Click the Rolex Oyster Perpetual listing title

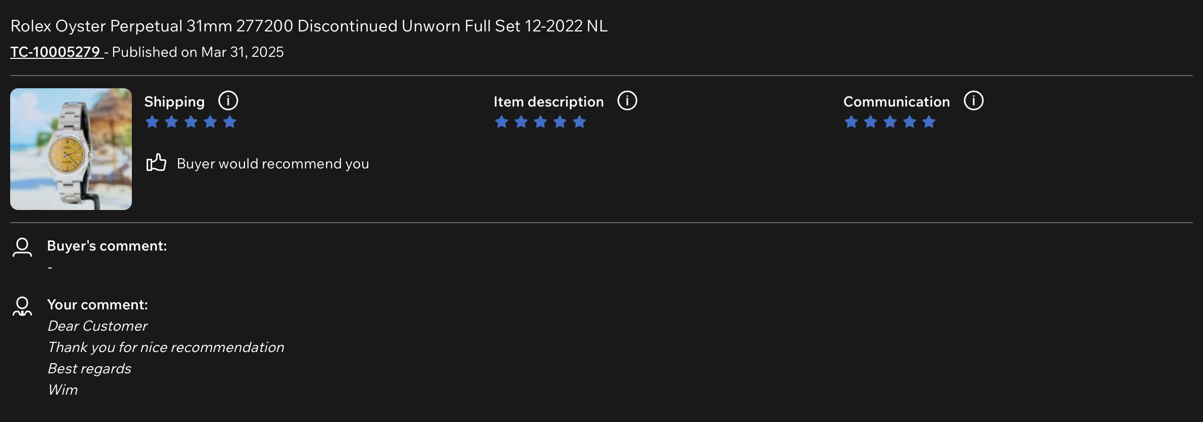[x=309, y=26]
